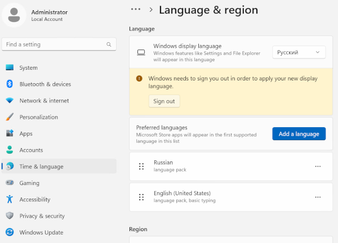Screen dimensions: 338x243
Task: Click Add a language button
Action: [299, 134]
